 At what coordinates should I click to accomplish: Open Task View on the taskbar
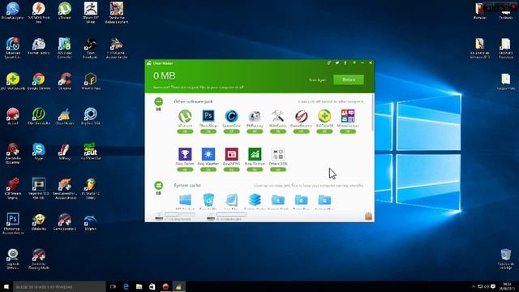[113, 286]
